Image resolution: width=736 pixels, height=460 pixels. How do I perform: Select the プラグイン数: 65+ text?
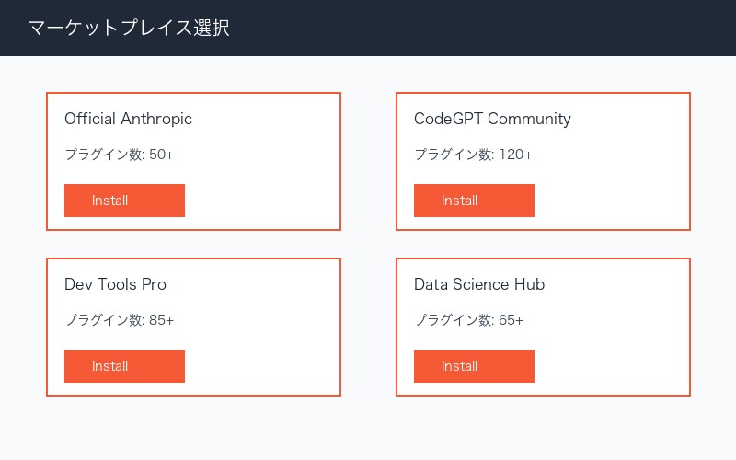[468, 320]
